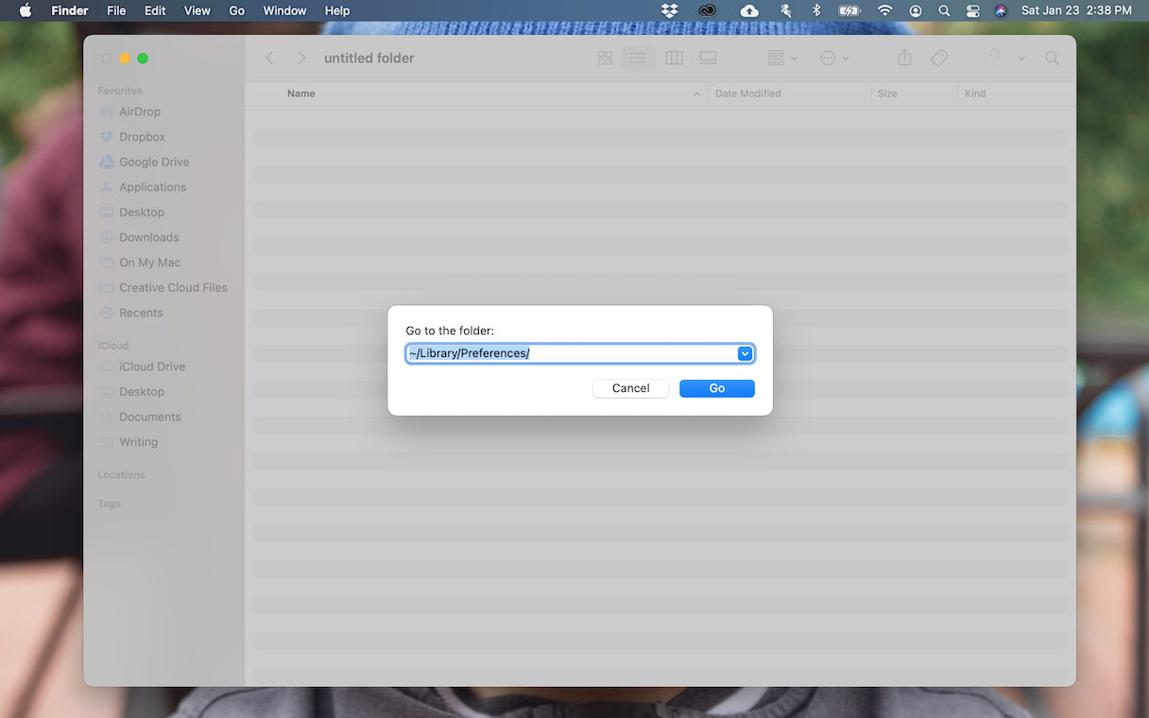Sort by the Name column header
Viewport: 1149px width, 718px height.
pyautogui.click(x=300, y=94)
